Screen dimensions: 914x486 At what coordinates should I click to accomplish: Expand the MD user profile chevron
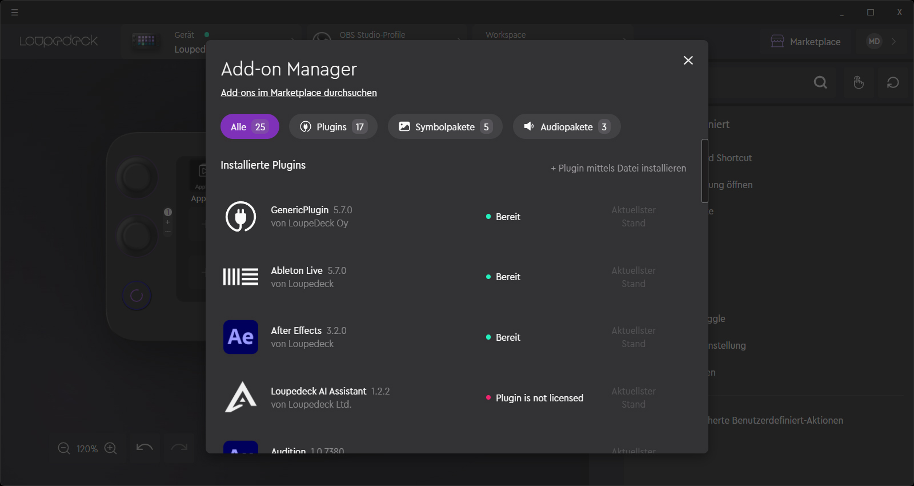coord(894,41)
